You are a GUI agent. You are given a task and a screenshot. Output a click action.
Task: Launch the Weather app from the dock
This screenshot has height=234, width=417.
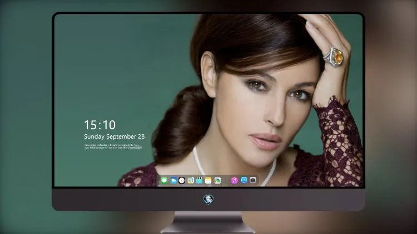173,181
